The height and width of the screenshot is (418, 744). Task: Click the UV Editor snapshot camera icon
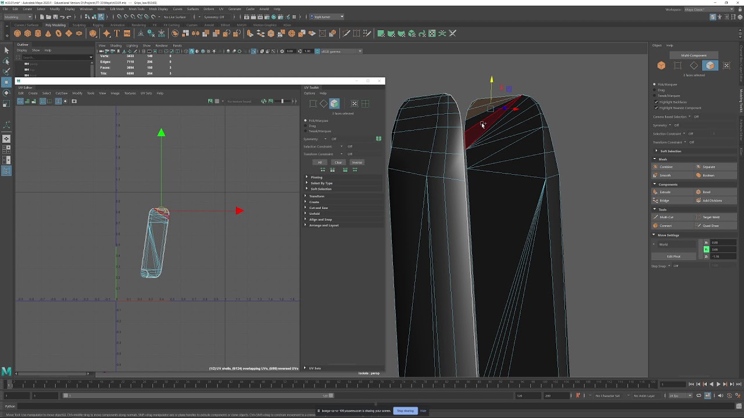(x=74, y=101)
